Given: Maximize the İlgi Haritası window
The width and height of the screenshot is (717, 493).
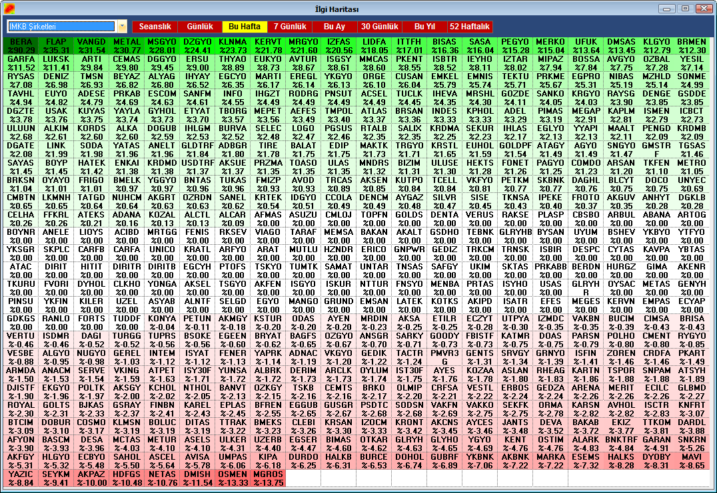Looking at the screenshot, I should (685, 8).
